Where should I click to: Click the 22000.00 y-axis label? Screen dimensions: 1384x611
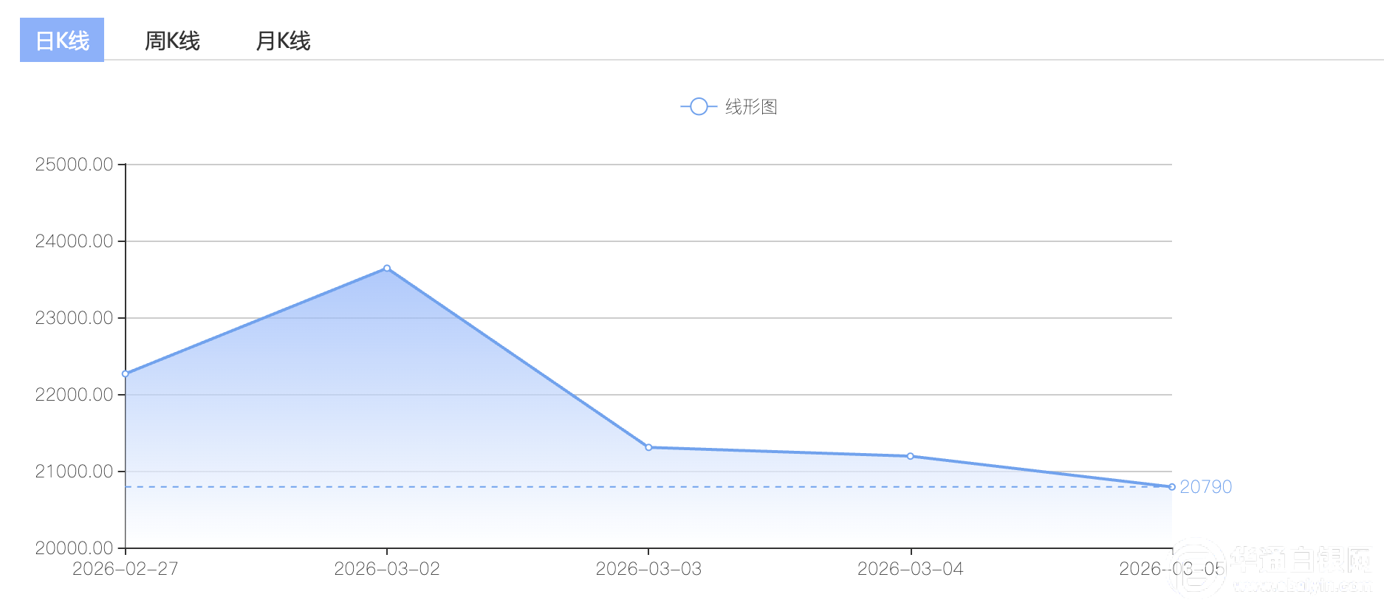74,395
